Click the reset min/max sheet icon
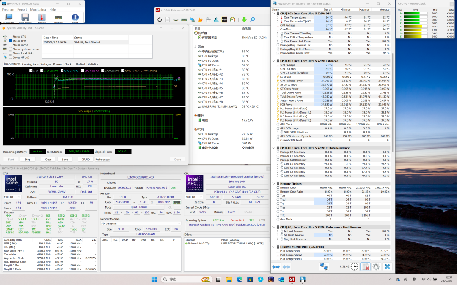This screenshot has height=285, width=457. tap(365, 267)
